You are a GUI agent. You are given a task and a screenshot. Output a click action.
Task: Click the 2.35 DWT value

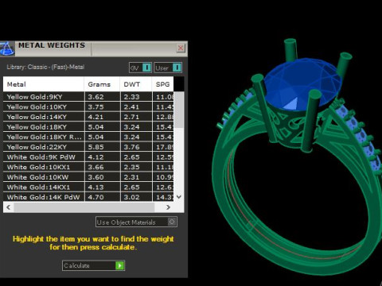pyautogui.click(x=131, y=168)
